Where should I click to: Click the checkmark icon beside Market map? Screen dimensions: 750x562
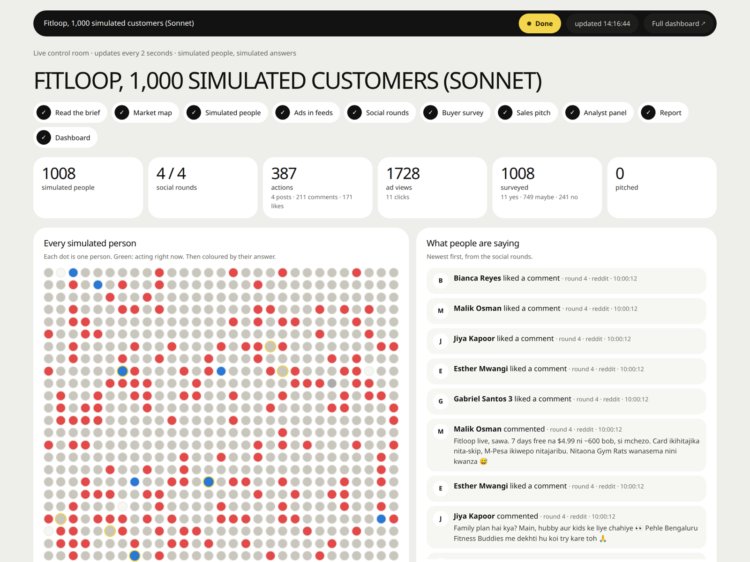[122, 112]
